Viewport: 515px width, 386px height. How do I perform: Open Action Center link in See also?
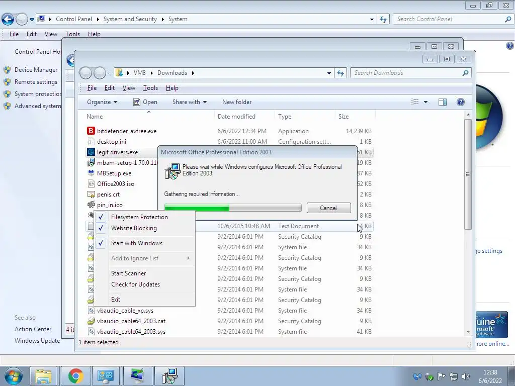point(33,329)
